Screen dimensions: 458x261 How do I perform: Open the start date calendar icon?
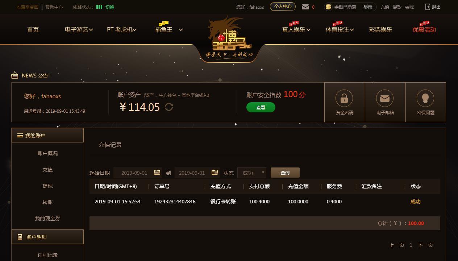(x=157, y=172)
